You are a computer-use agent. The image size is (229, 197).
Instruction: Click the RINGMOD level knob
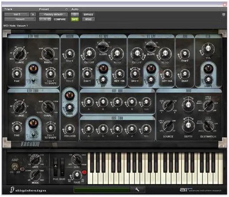[69, 129]
